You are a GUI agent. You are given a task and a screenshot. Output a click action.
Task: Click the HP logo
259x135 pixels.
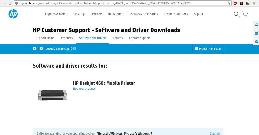click(x=13, y=14)
